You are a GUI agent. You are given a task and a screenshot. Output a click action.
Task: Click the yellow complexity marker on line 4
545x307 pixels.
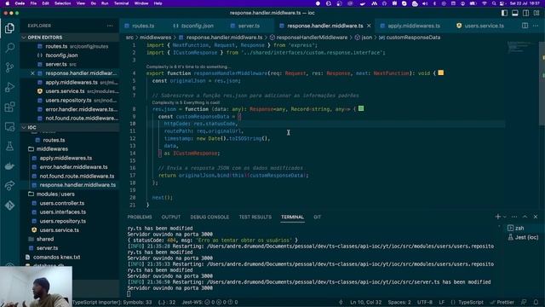pyautogui.click(x=441, y=72)
